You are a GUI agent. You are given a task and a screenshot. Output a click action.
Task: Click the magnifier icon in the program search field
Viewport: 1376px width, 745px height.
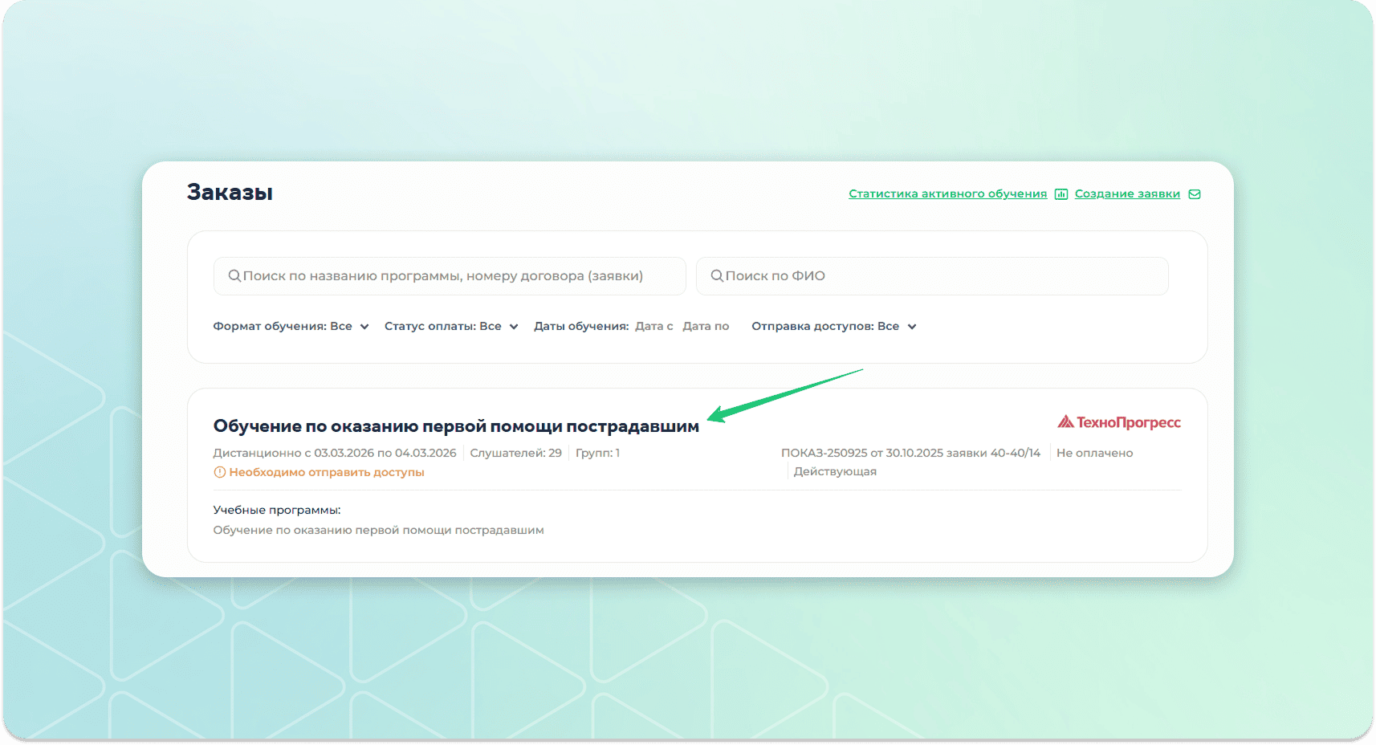point(234,275)
